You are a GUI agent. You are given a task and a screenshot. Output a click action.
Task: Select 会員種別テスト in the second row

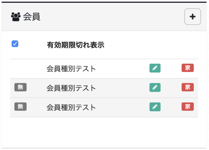pyautogui.click(x=71, y=88)
